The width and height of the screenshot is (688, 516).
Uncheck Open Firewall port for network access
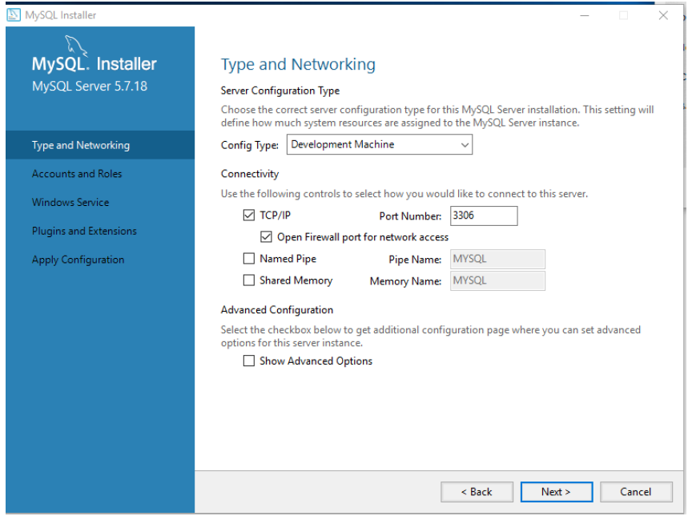pos(266,237)
